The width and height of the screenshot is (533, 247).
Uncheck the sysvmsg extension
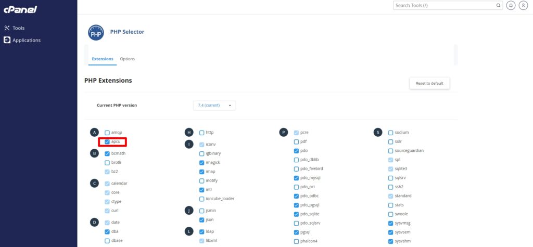[390, 223]
